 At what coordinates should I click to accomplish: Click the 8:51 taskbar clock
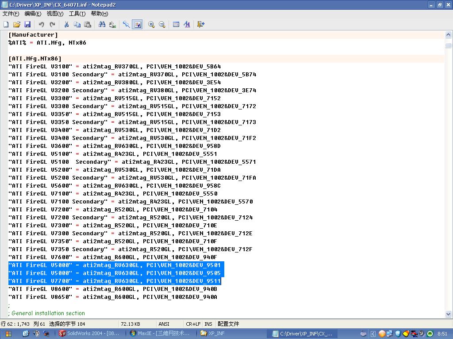pyautogui.click(x=442, y=334)
